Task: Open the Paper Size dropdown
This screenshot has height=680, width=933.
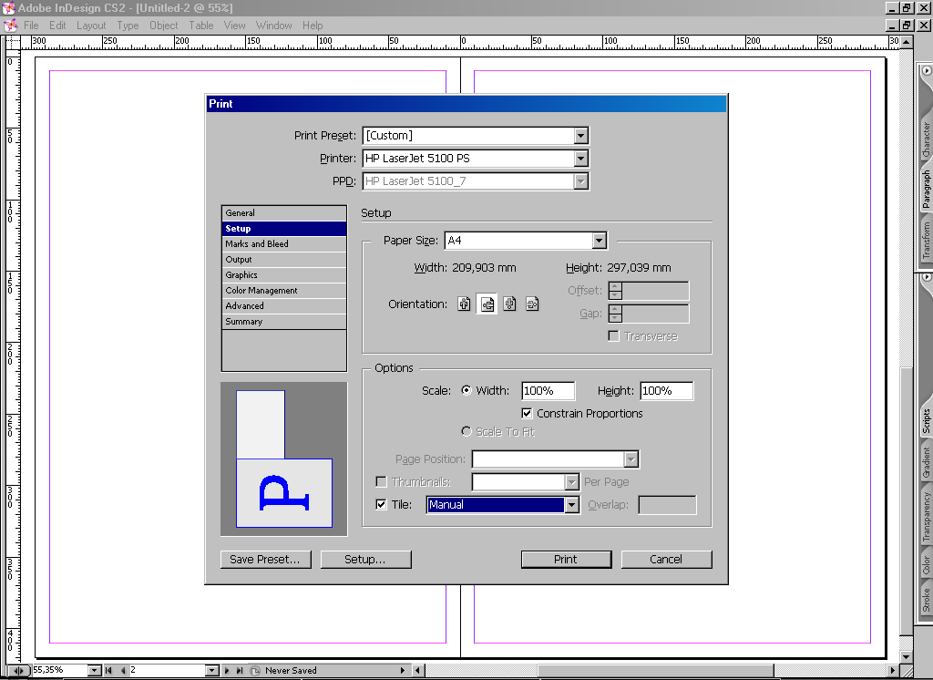Action: [600, 241]
